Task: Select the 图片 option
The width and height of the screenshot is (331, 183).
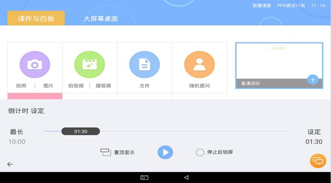Action: [48, 86]
